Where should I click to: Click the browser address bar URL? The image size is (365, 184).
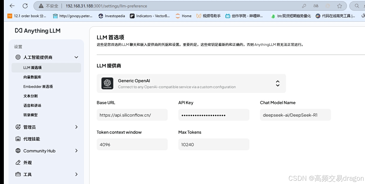[x=106, y=6]
